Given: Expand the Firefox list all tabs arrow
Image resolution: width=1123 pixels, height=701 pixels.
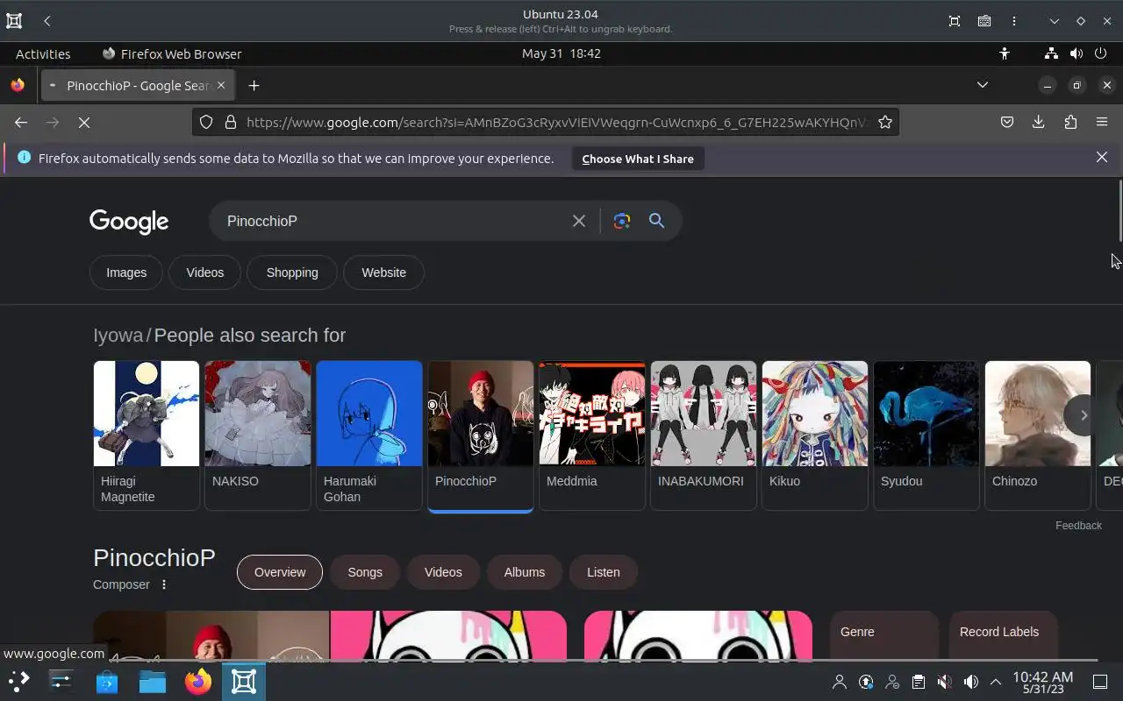Looking at the screenshot, I should coord(983,85).
